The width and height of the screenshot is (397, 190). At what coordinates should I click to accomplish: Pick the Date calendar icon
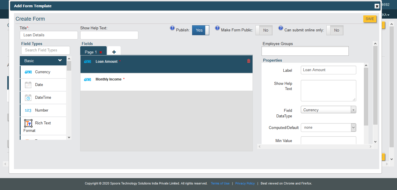click(28, 85)
